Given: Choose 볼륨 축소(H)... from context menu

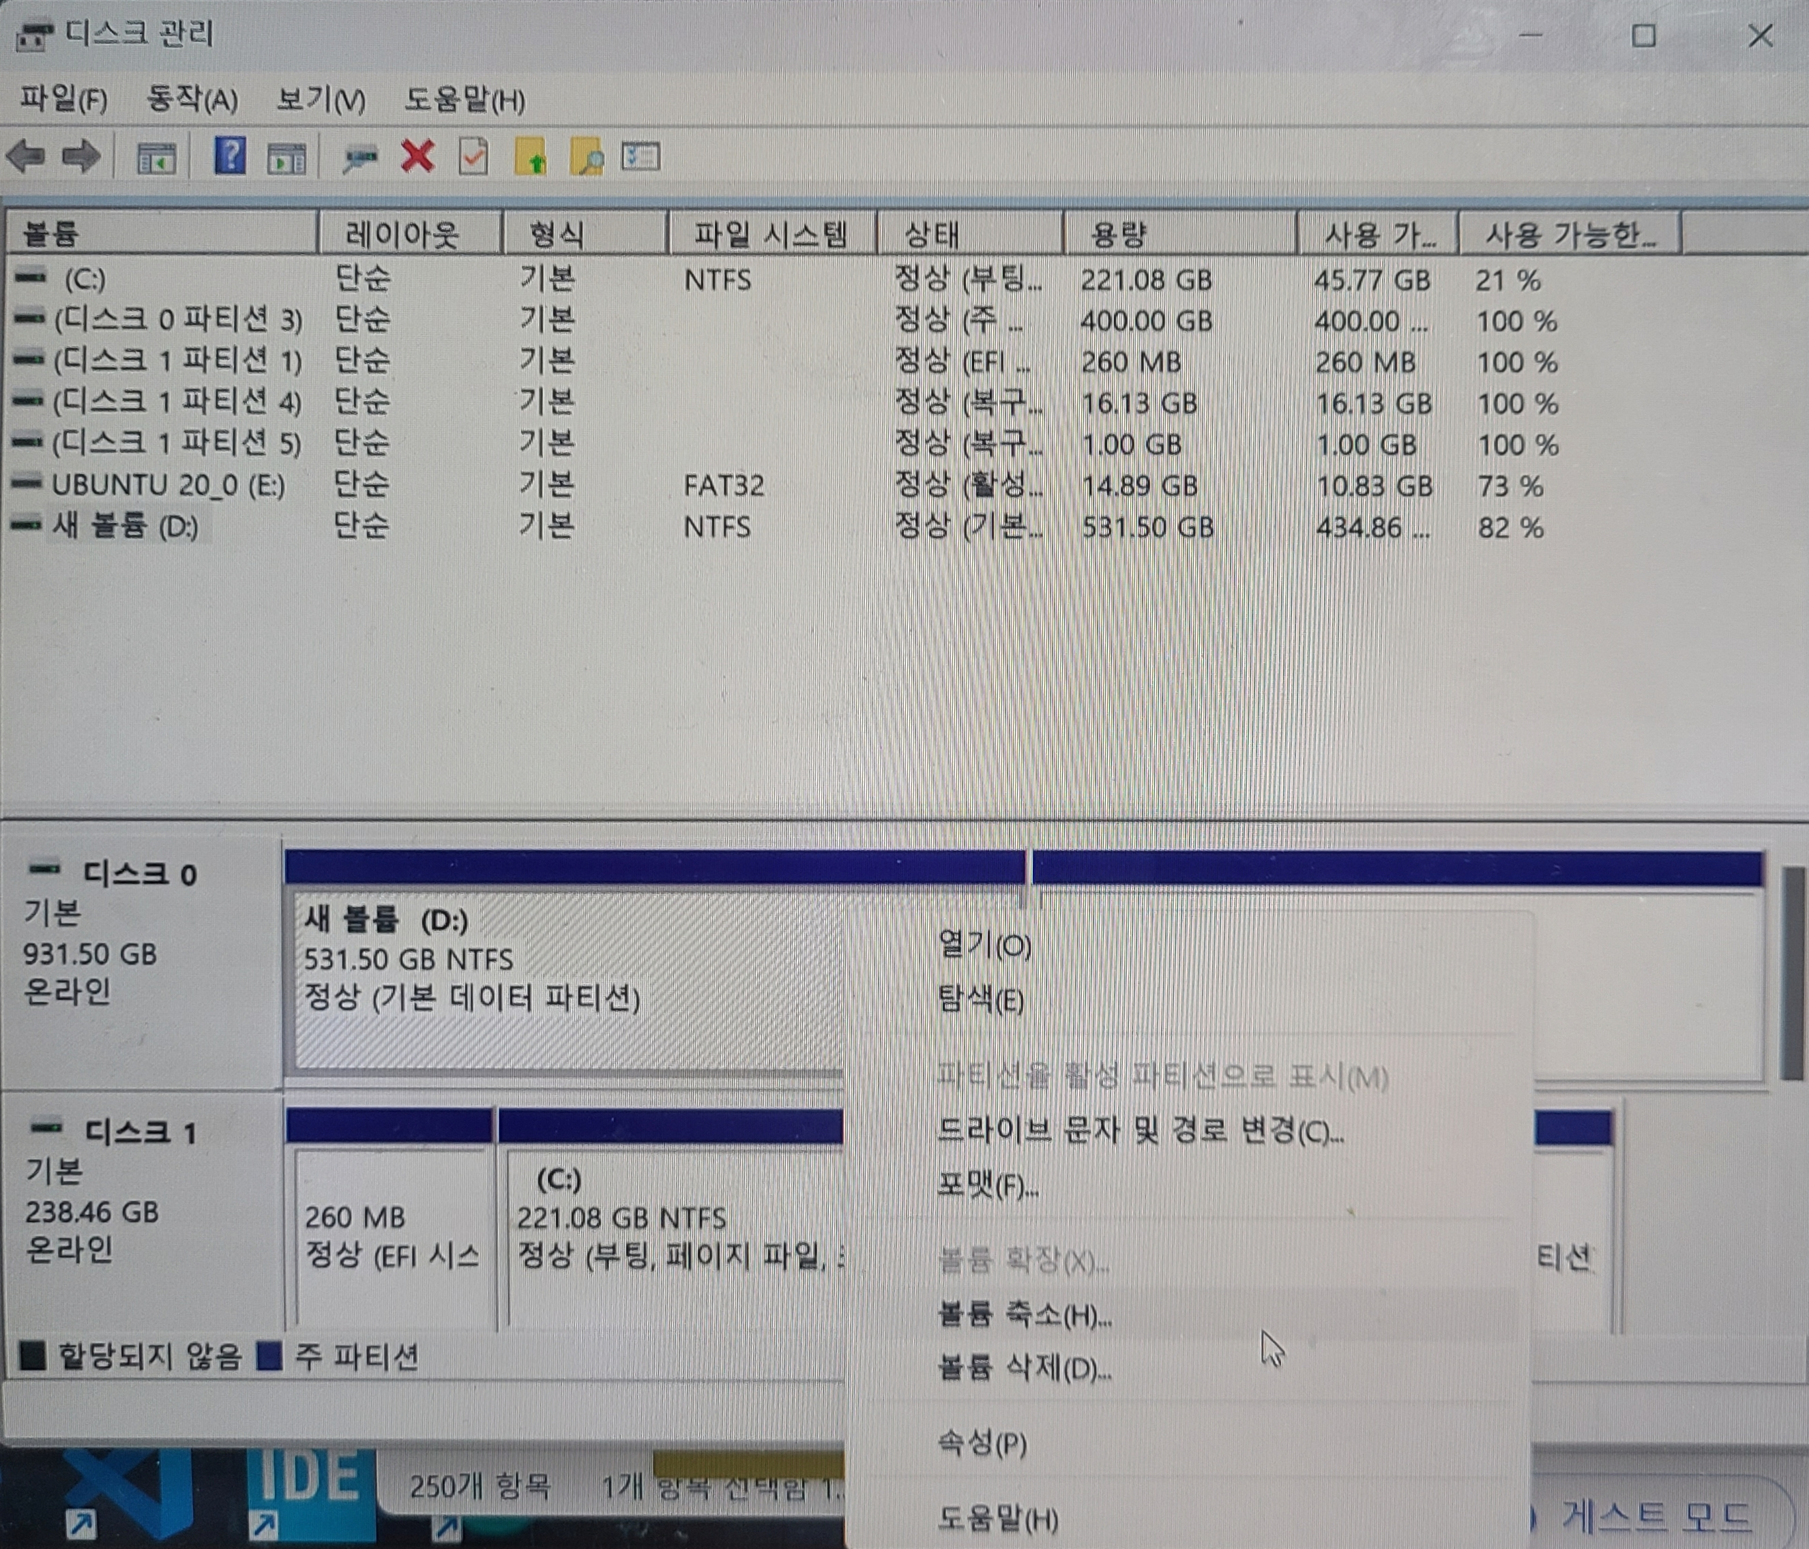Looking at the screenshot, I should tap(1023, 1314).
